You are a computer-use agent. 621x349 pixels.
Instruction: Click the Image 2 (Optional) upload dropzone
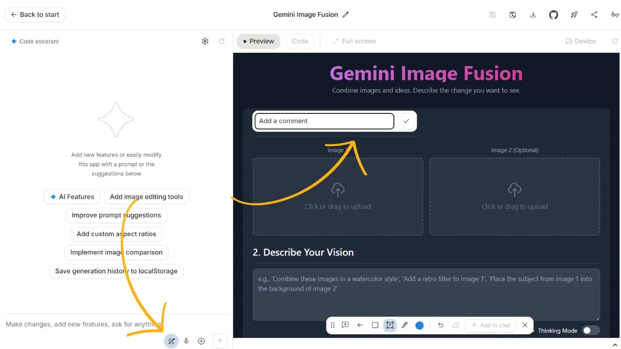(515, 196)
